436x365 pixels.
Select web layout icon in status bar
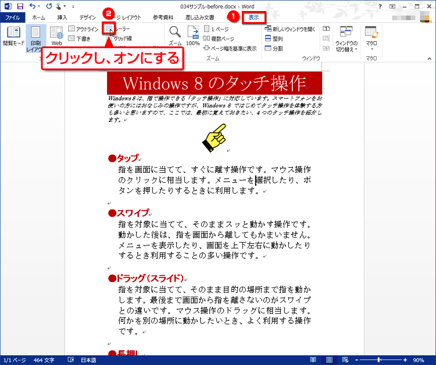tap(345, 360)
